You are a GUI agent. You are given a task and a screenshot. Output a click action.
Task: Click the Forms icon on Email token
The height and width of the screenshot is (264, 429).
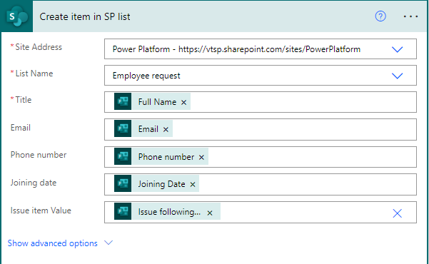click(123, 128)
